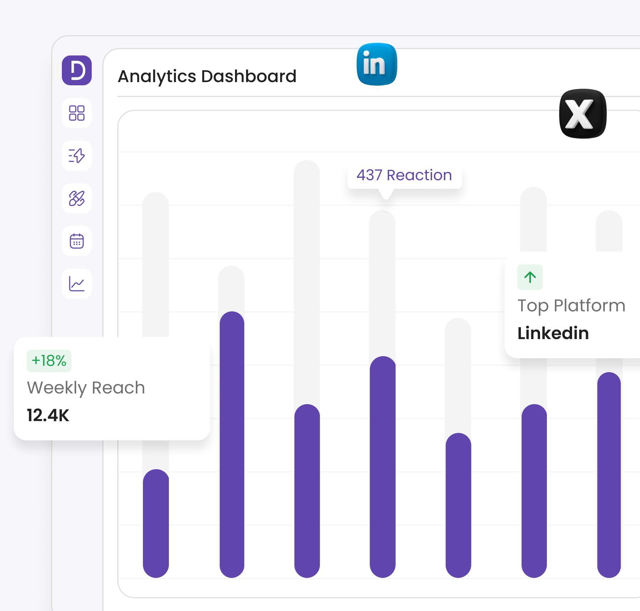The image size is (640, 611).
Task: Select the lightning bolt list sidebar icon
Action: point(77,156)
